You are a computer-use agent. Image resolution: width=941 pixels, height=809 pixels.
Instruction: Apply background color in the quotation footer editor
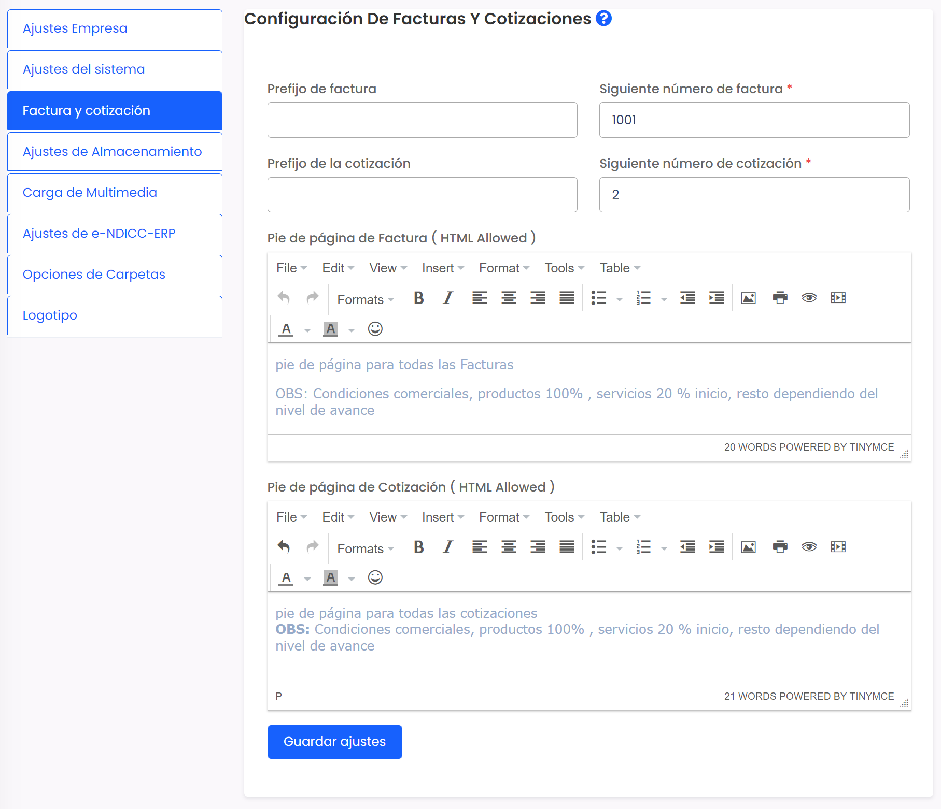[x=330, y=577]
